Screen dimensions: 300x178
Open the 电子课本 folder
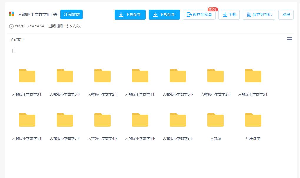253,120
